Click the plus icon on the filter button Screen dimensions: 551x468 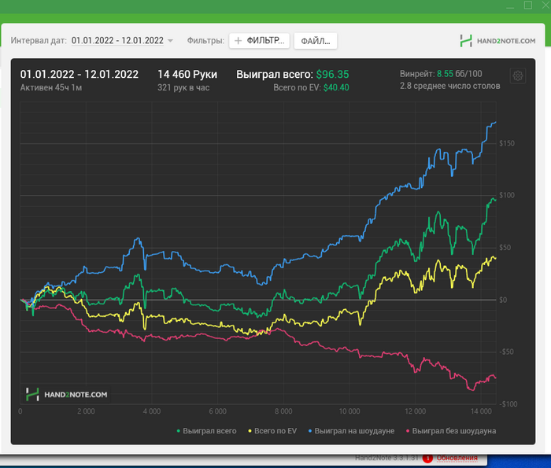pyautogui.click(x=238, y=41)
